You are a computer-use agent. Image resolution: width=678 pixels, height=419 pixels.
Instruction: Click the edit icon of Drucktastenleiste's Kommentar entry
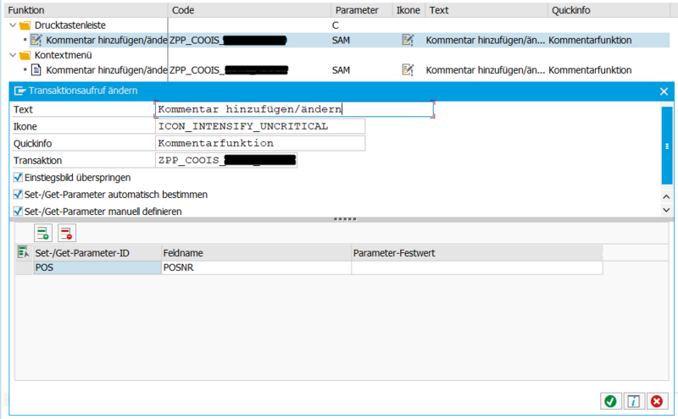tap(36, 40)
